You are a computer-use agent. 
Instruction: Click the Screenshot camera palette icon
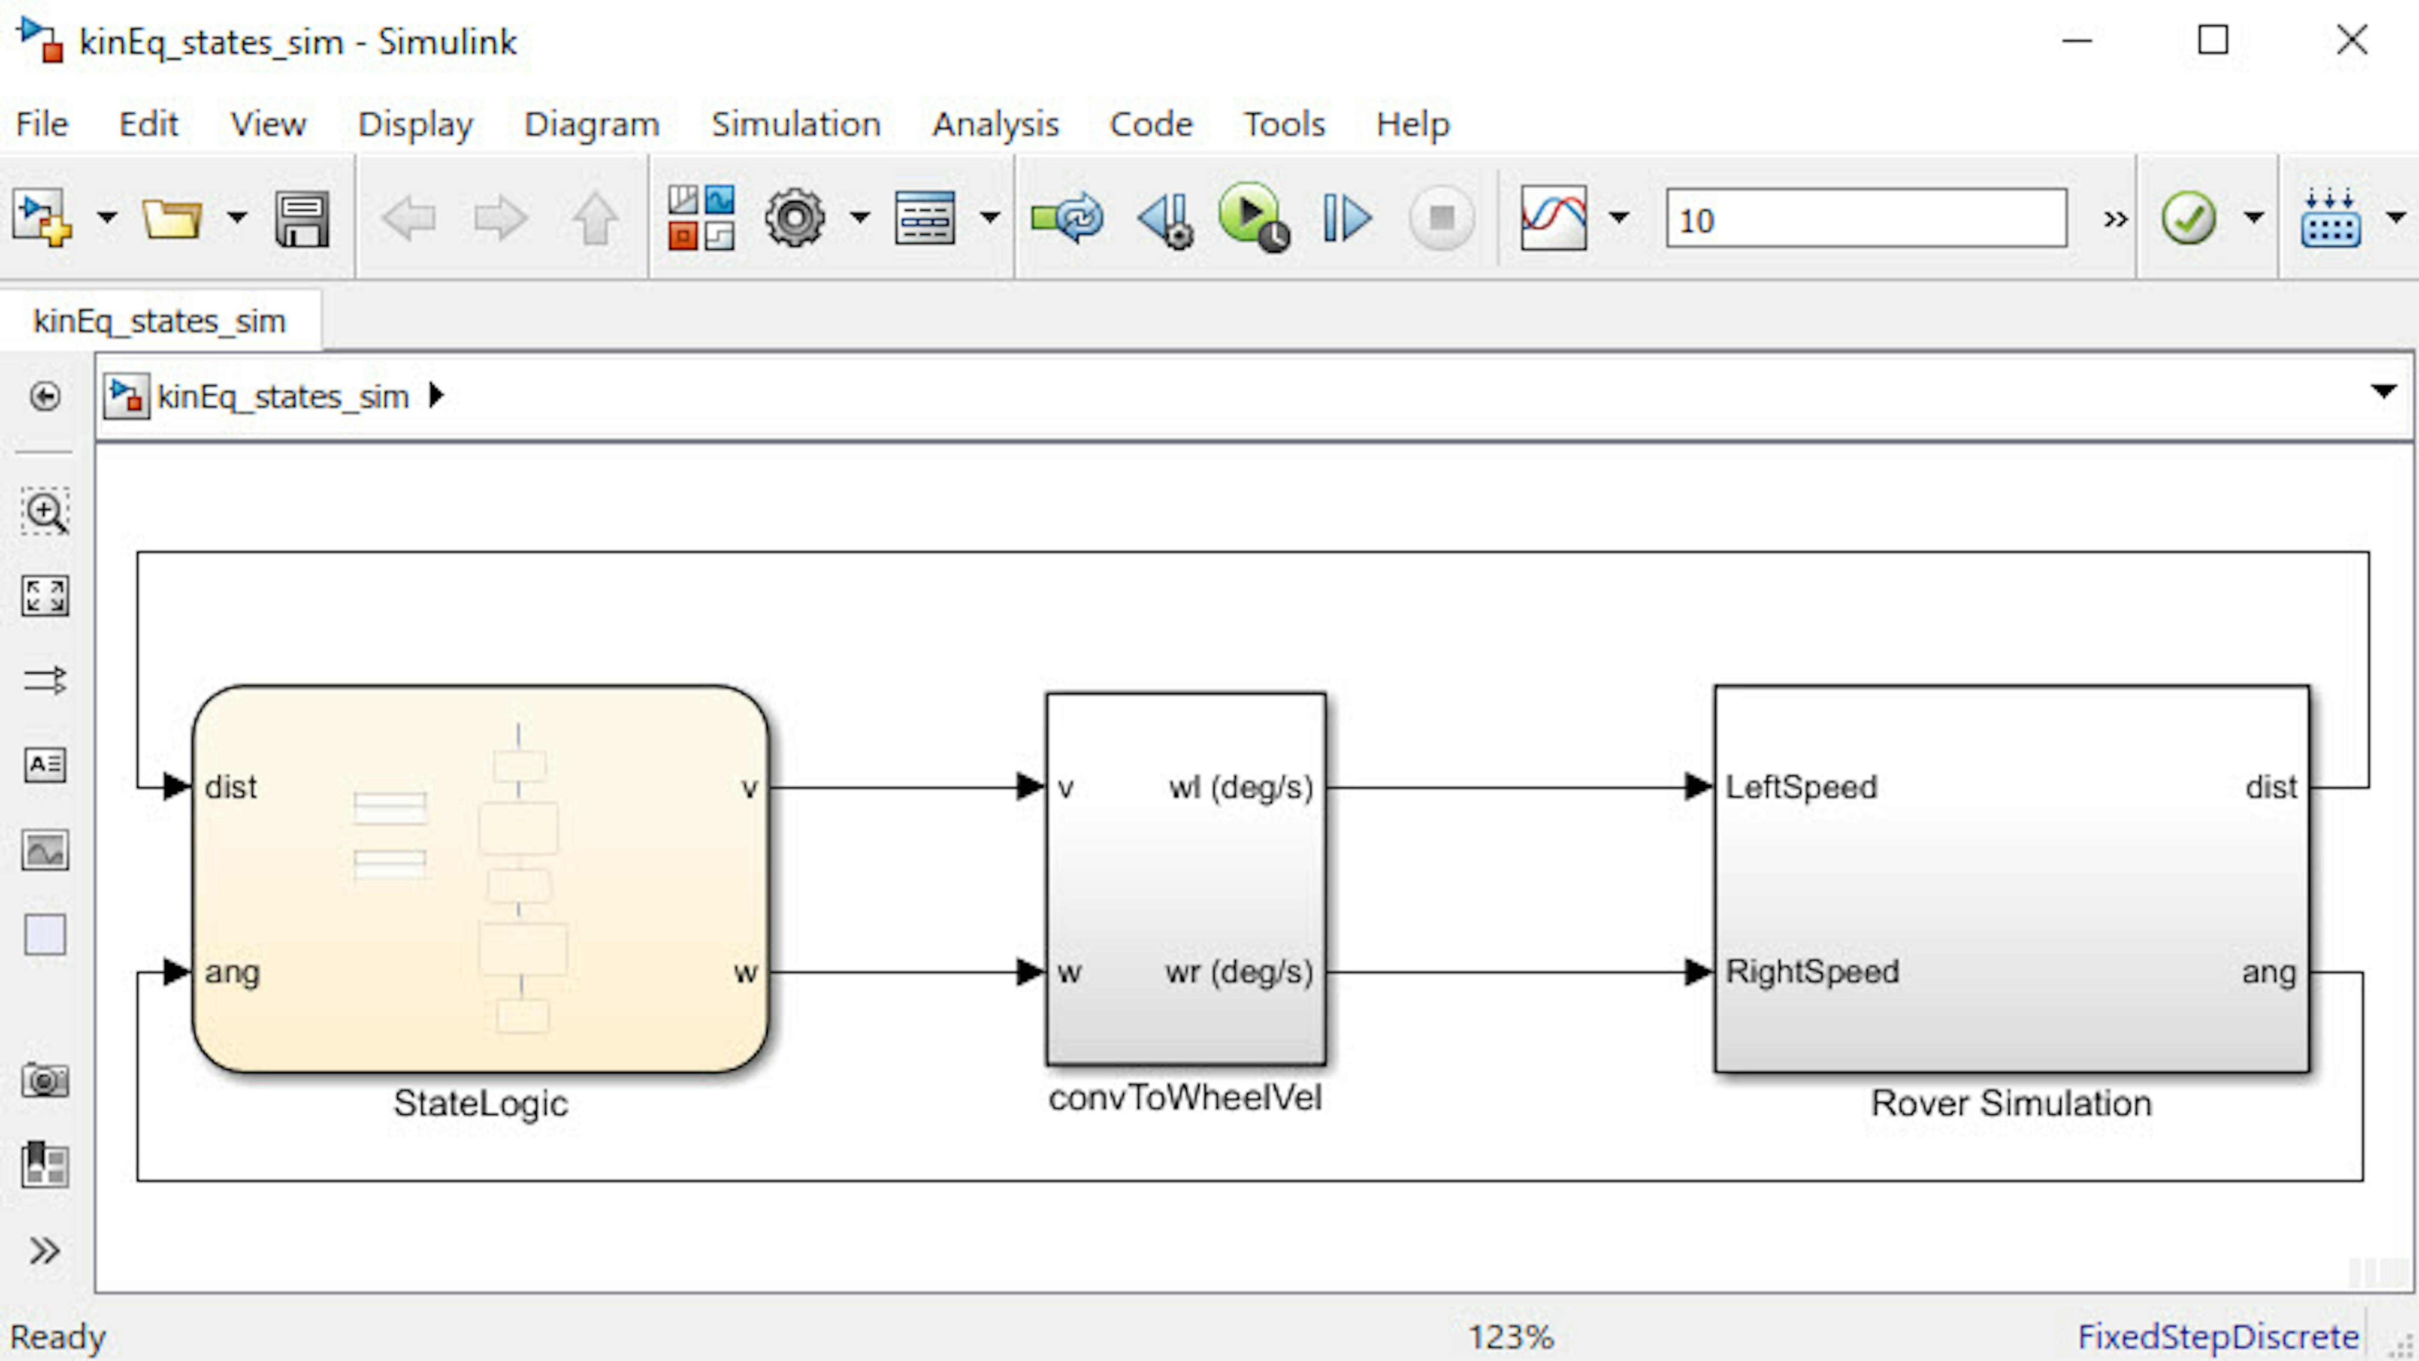(45, 1080)
